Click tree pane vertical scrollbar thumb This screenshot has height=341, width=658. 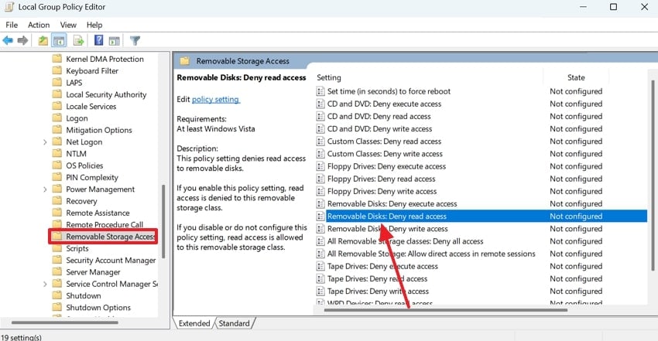coord(163,221)
